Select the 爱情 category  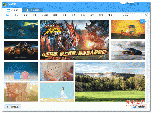[x=26, y=15]
